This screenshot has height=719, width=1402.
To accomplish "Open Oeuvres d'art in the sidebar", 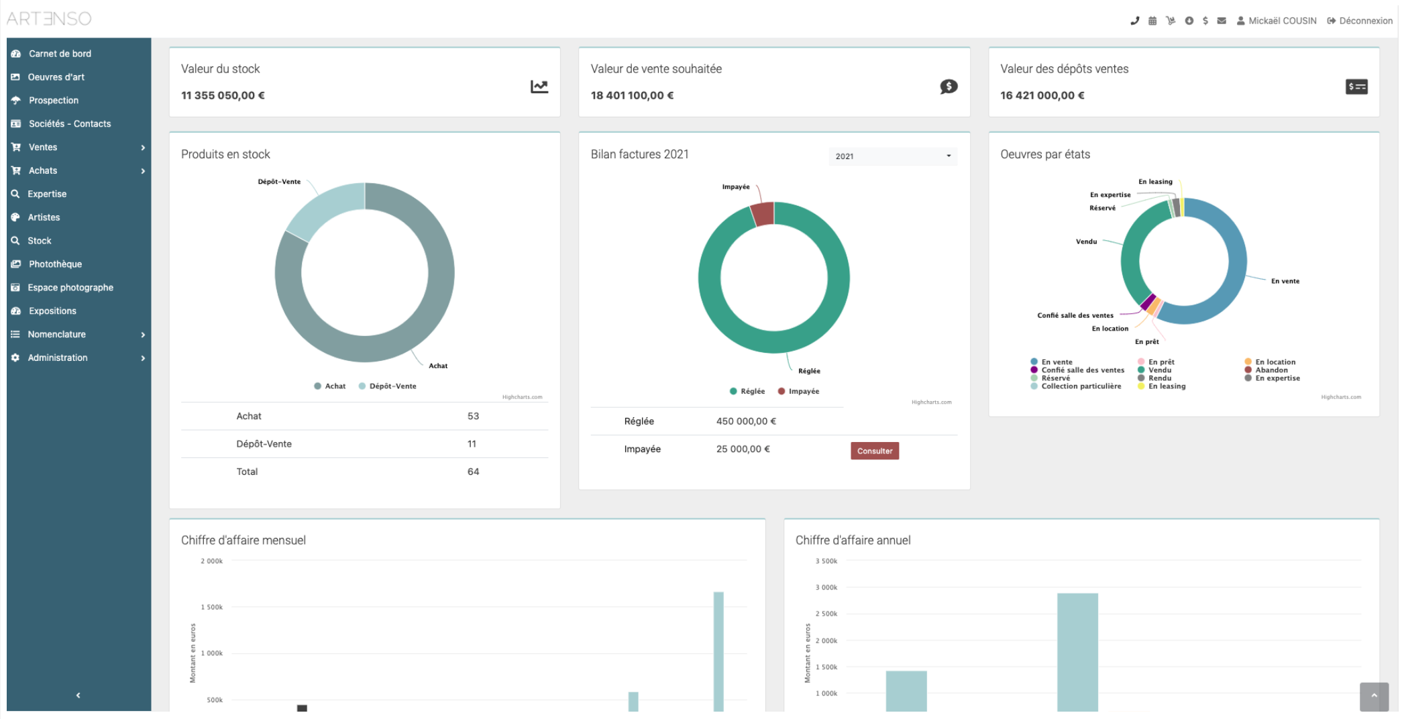I will [78, 77].
